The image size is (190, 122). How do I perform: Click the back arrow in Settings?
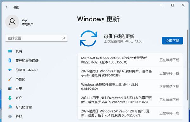click(x=7, y=7)
